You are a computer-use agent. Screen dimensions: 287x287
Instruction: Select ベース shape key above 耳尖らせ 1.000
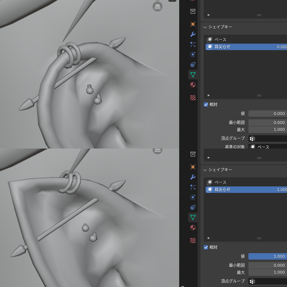tap(246, 182)
